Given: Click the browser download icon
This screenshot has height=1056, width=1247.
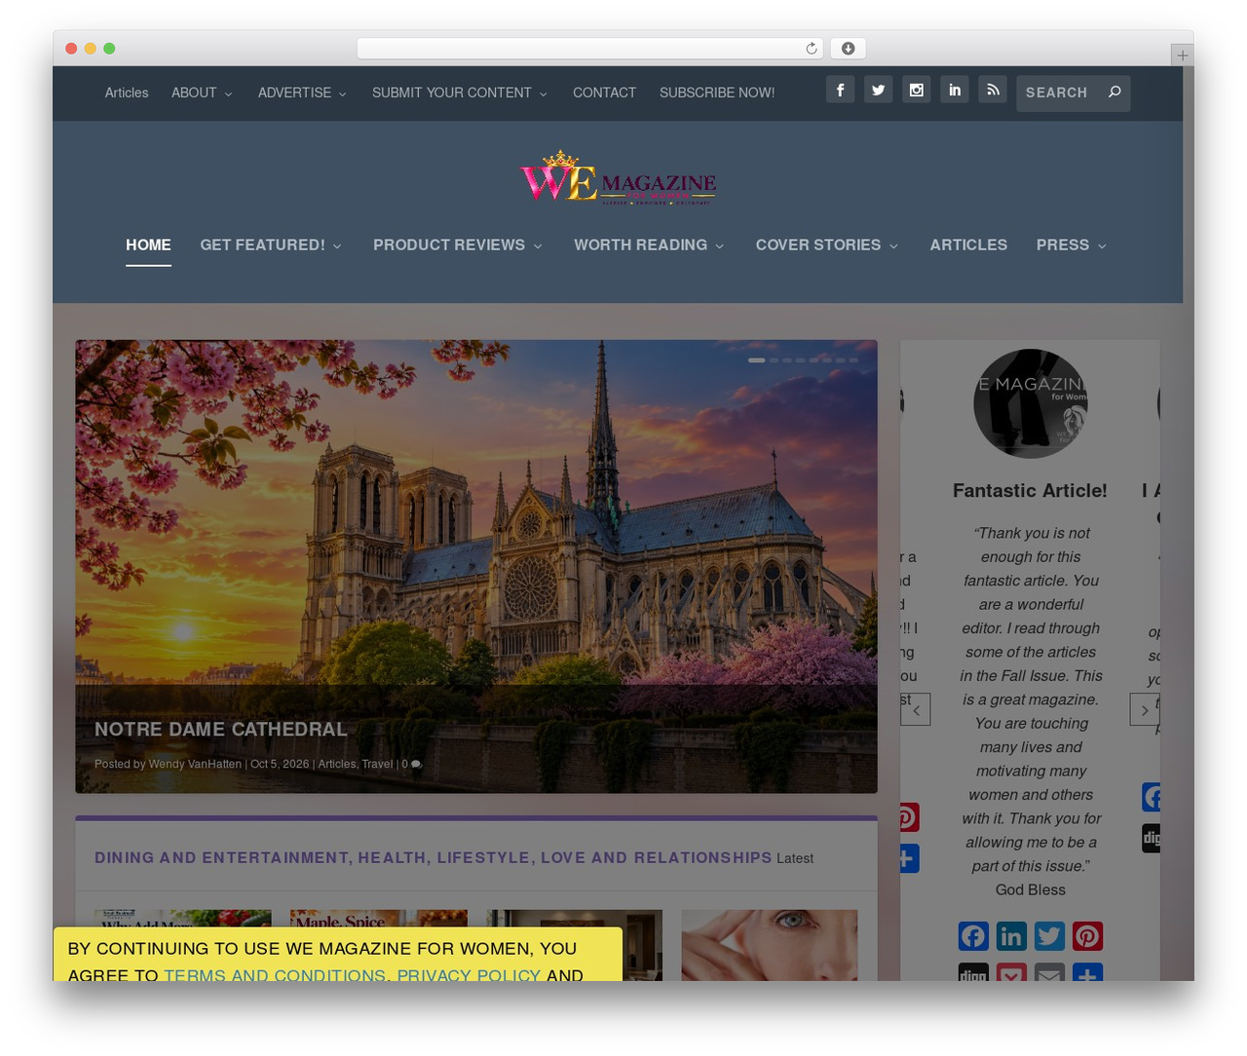Looking at the screenshot, I should [849, 49].
